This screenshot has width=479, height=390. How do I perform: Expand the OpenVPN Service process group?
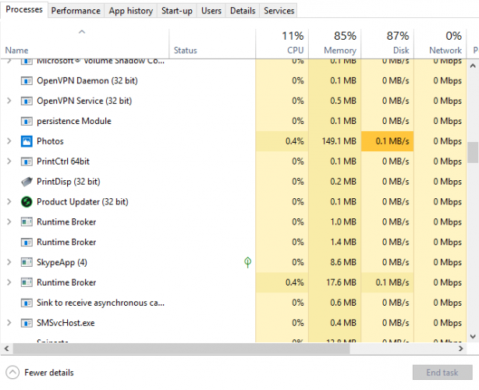point(9,101)
